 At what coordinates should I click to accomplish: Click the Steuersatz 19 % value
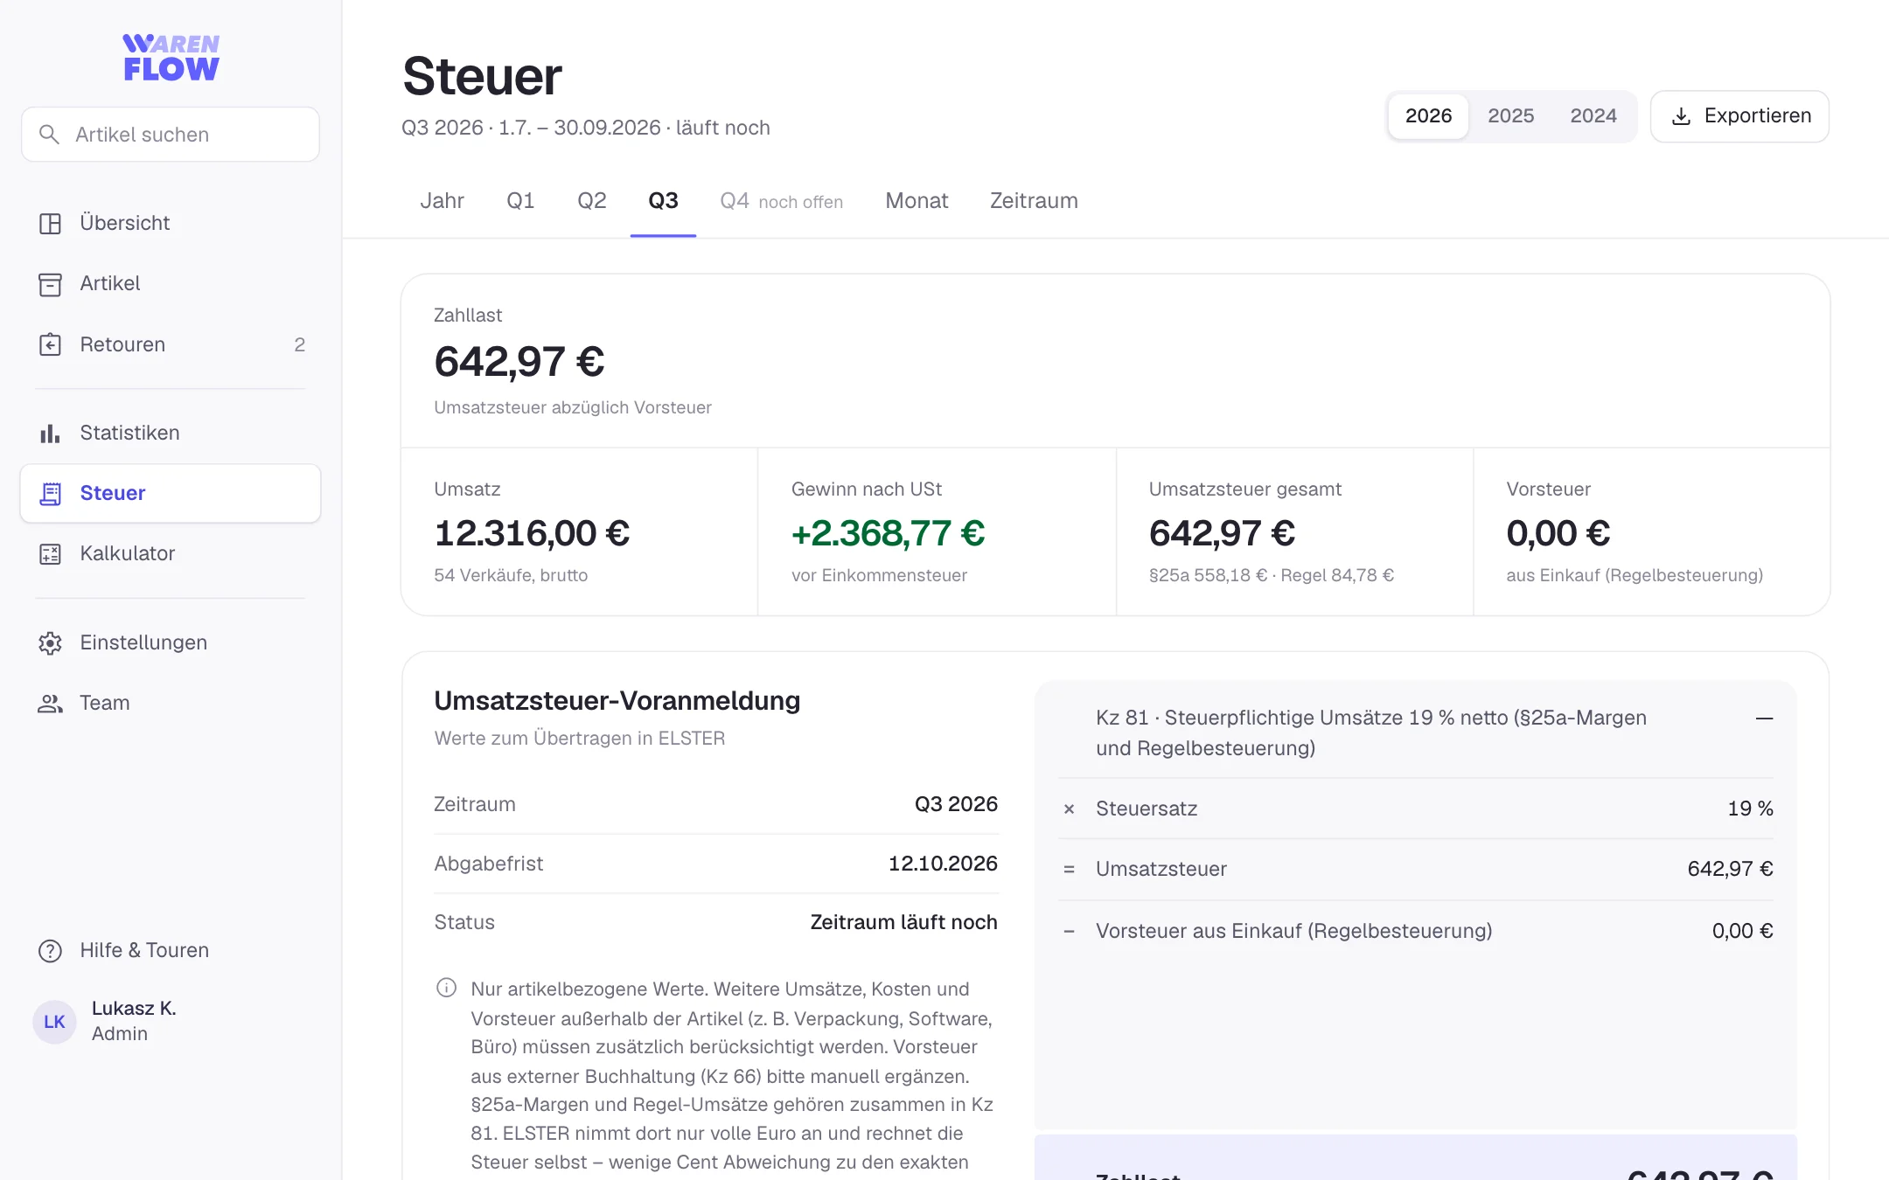1750,809
